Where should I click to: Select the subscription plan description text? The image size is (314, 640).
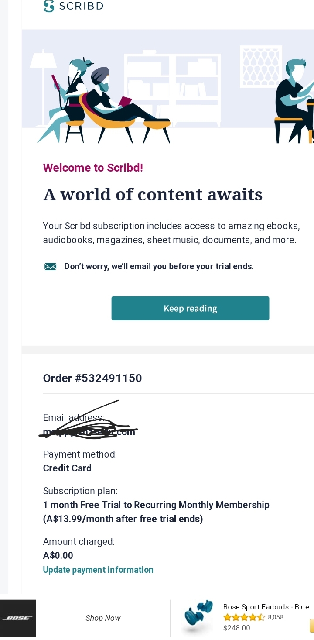156,512
